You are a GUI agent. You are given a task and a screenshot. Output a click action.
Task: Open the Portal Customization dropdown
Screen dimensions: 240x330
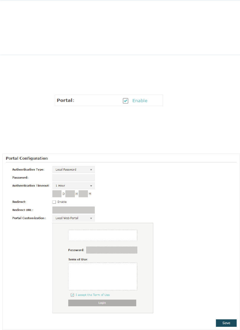click(73, 218)
